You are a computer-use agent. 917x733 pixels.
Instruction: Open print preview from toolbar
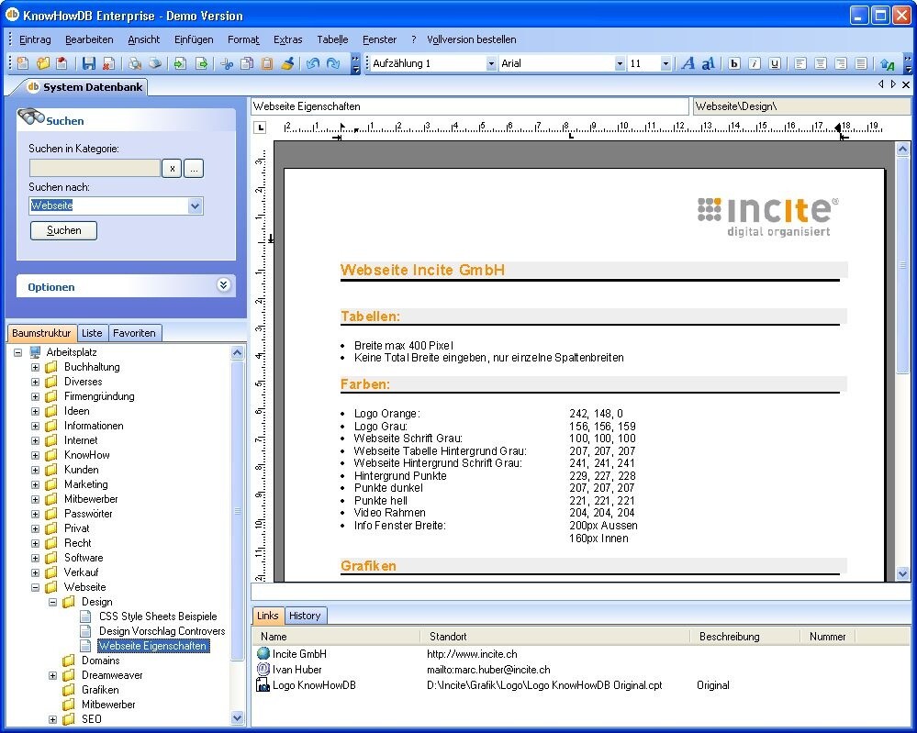pos(135,63)
